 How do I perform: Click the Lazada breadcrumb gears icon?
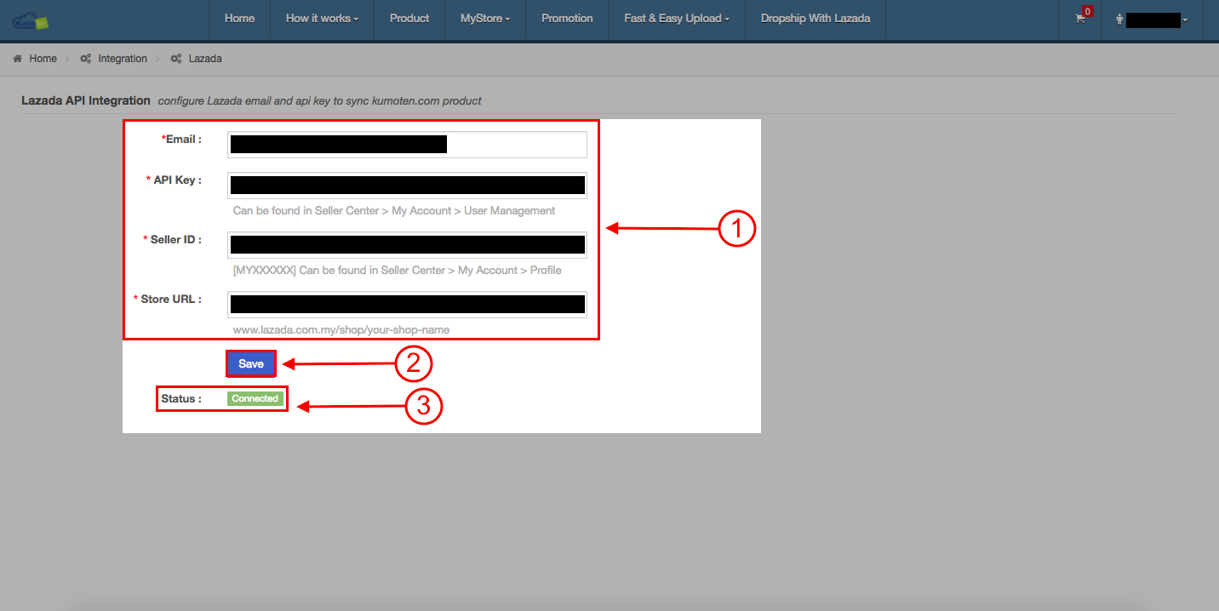(176, 59)
